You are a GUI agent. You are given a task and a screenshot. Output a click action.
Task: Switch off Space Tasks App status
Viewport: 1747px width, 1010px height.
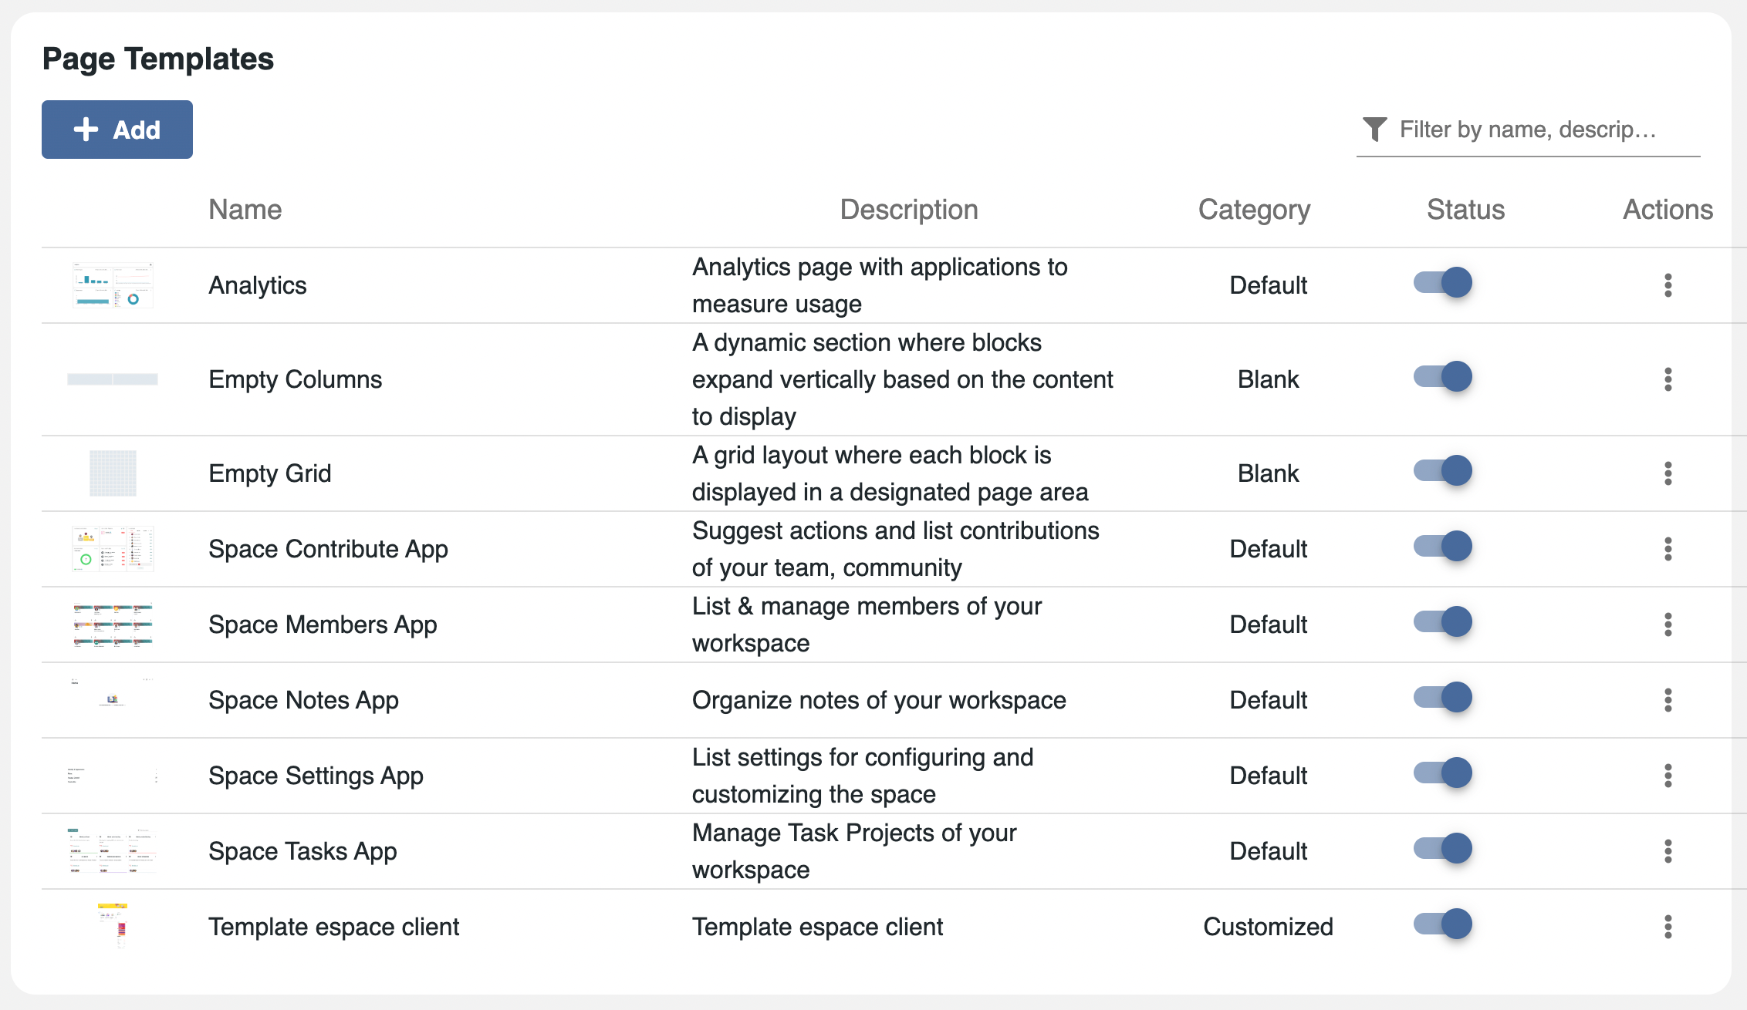click(x=1442, y=849)
